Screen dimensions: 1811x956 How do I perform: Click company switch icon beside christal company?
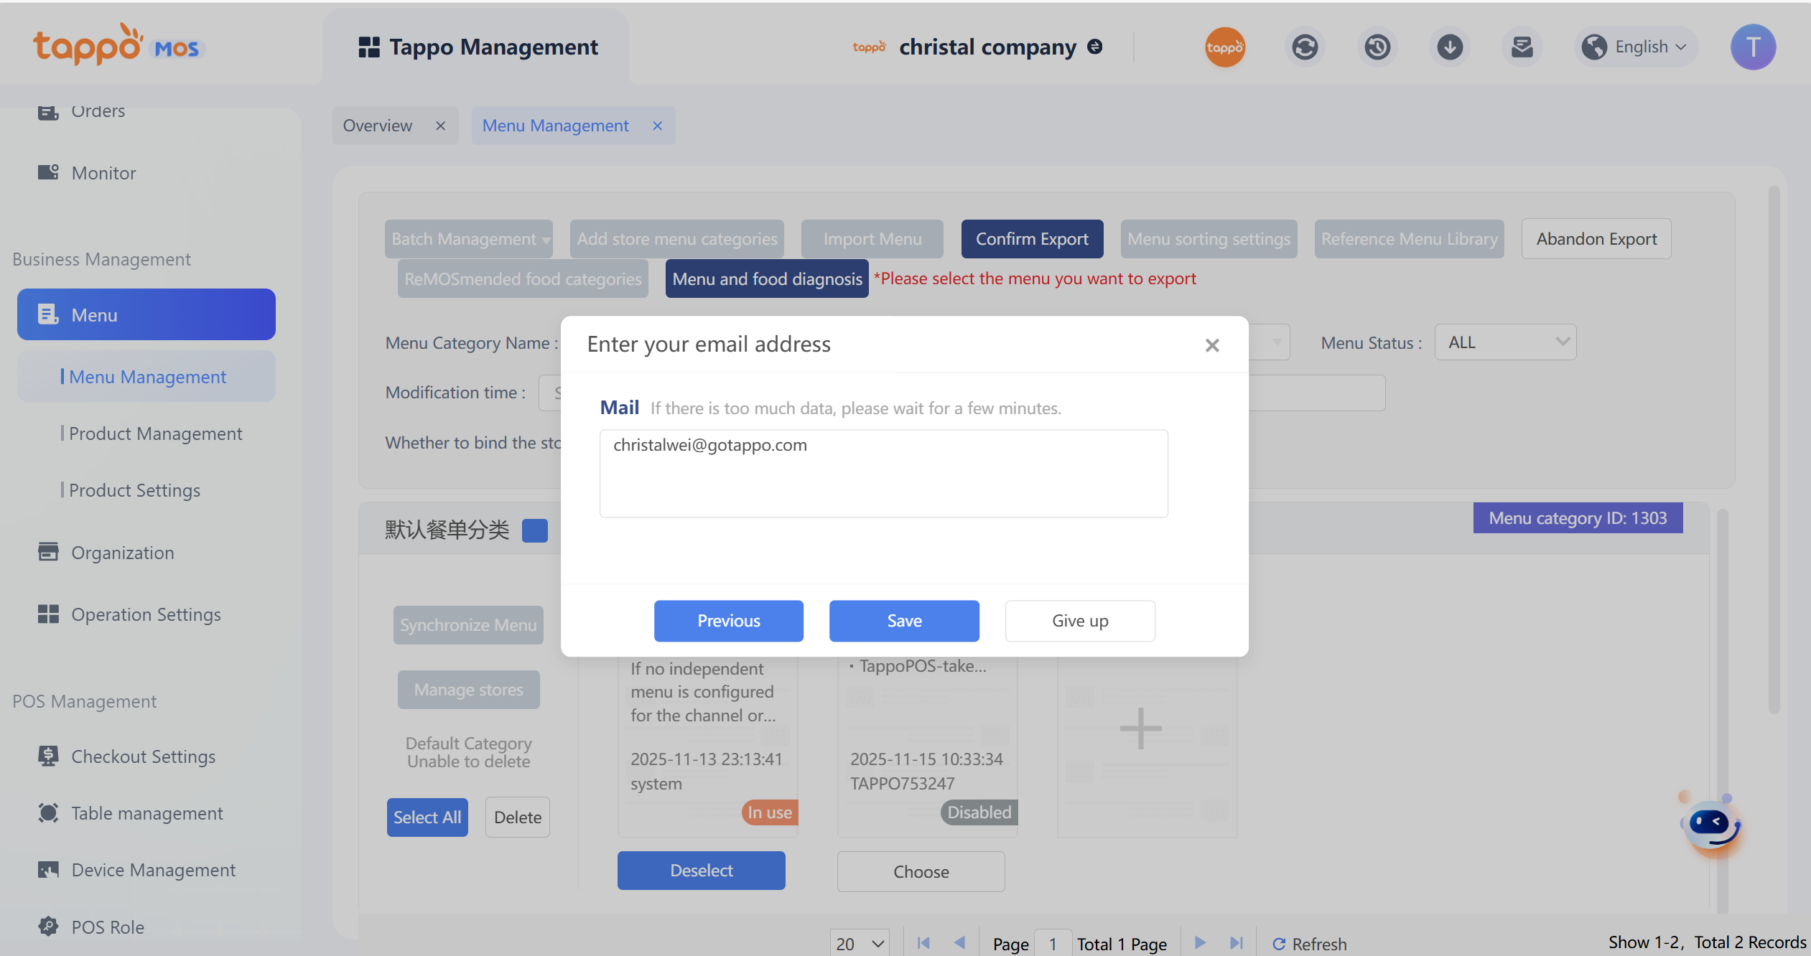pos(1095,47)
